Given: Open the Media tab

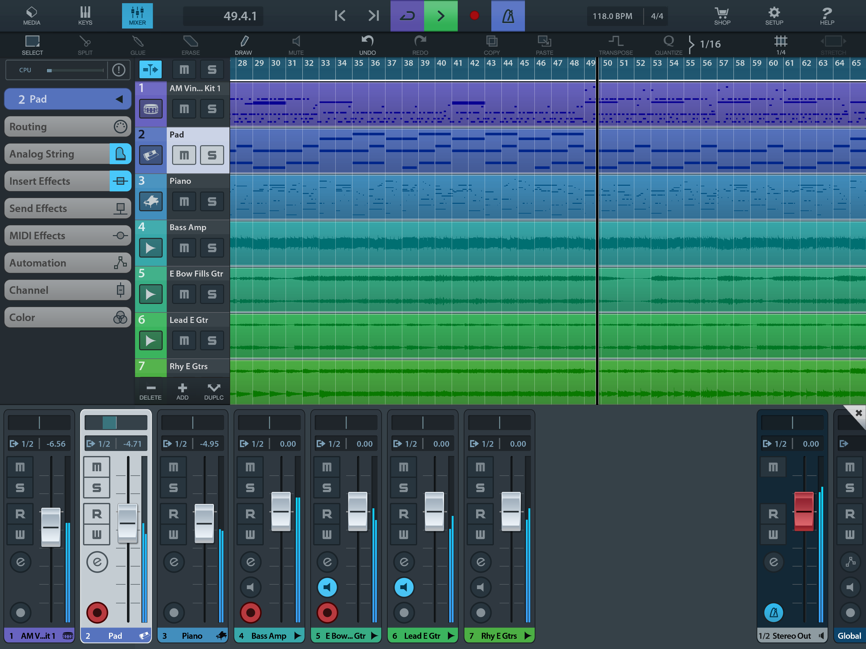Looking at the screenshot, I should (32, 16).
